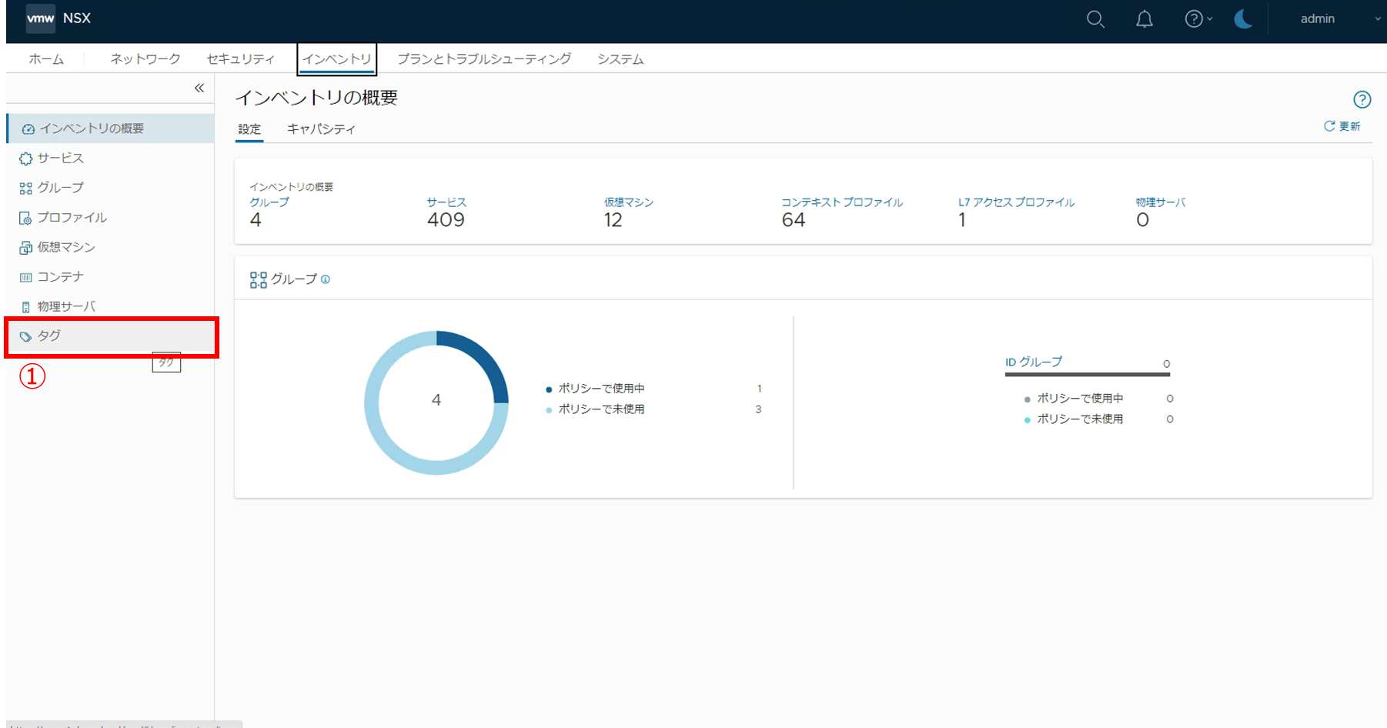Open the help question mark dropdown in header
This screenshot has height=728, width=1387.
pos(1197,19)
